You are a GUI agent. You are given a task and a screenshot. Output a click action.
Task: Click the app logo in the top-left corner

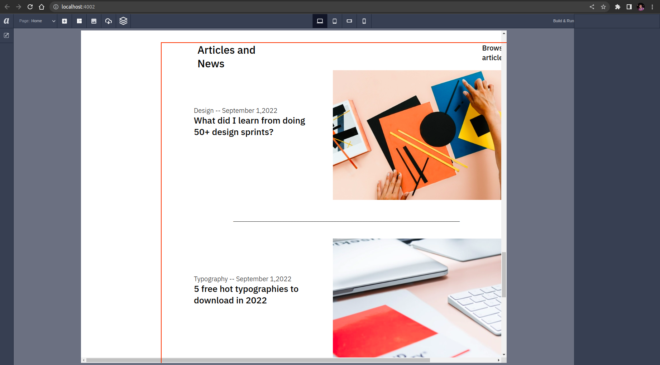(x=6, y=21)
